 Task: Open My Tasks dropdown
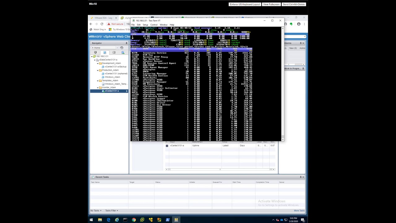(x=96, y=211)
